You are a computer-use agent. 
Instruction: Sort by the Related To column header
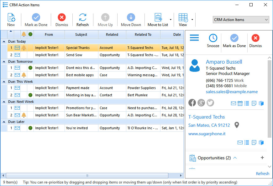point(143,35)
